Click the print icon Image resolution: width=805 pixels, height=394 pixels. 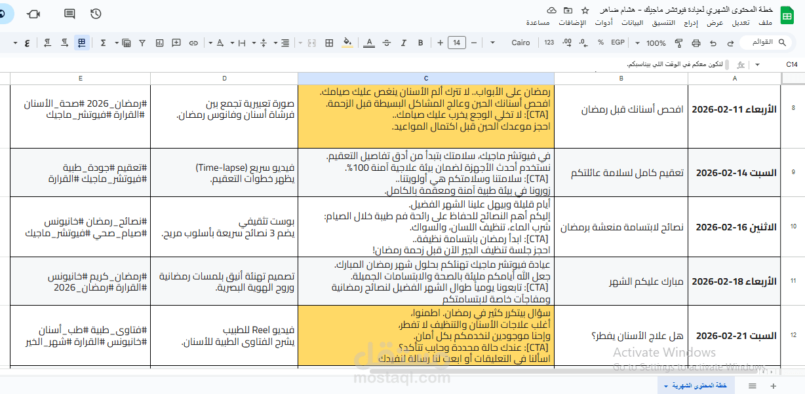point(696,43)
